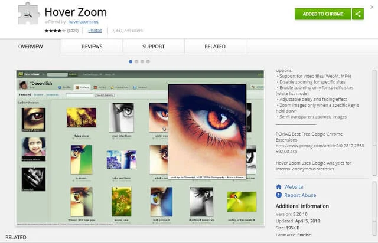
Task: Open the Website link
Action: (294, 186)
